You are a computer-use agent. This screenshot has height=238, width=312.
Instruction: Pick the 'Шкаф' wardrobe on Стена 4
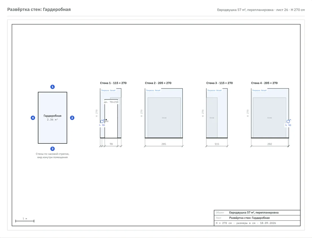point(269,118)
